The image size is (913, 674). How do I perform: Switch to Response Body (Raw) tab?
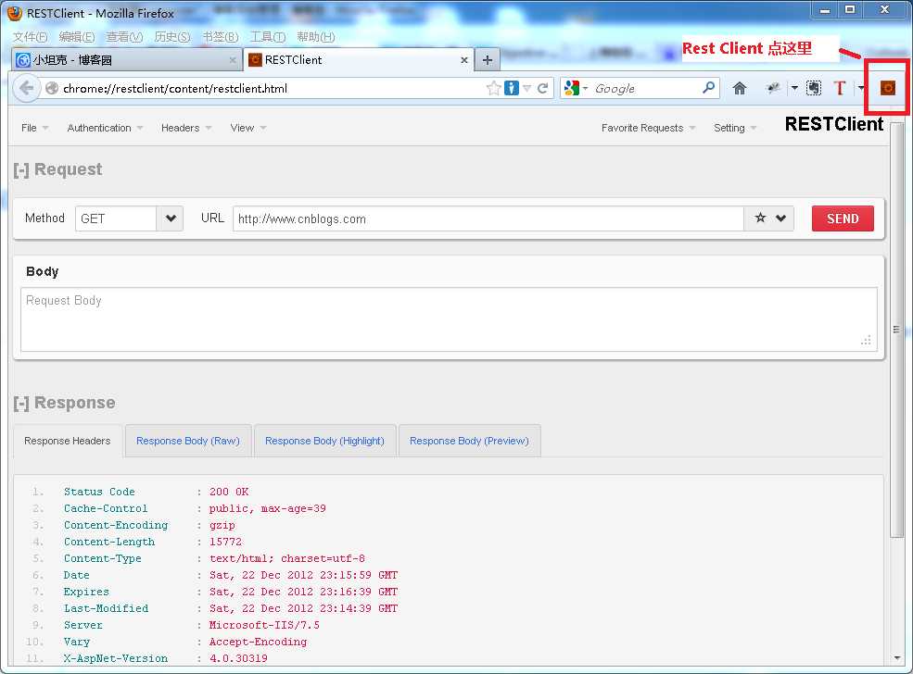[x=188, y=441]
